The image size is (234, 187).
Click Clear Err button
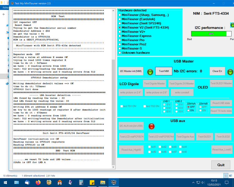coord(217,71)
